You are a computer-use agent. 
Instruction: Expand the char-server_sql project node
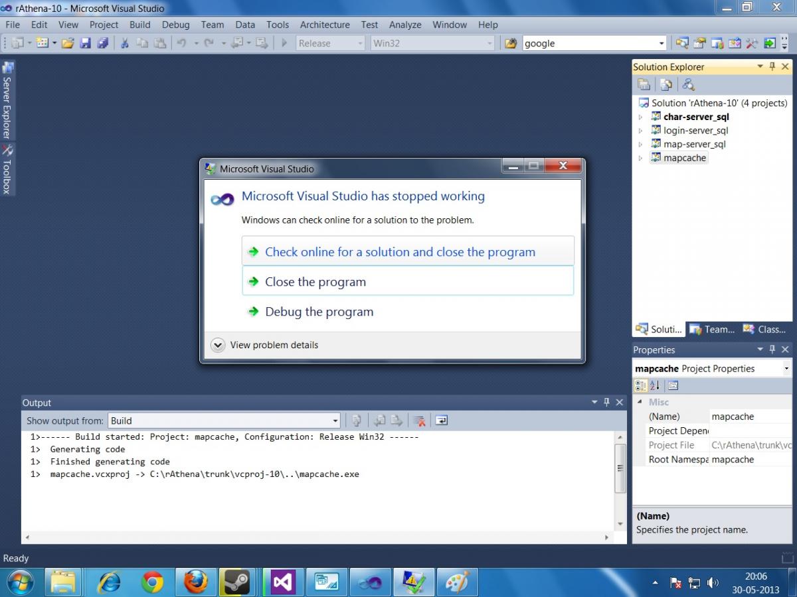[640, 117]
